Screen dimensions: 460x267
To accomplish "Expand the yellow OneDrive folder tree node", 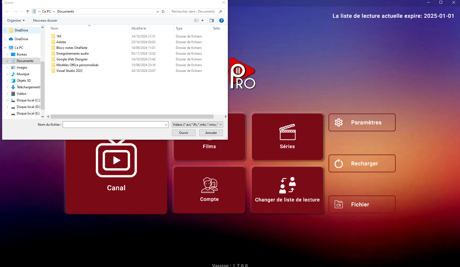I will pos(5,30).
